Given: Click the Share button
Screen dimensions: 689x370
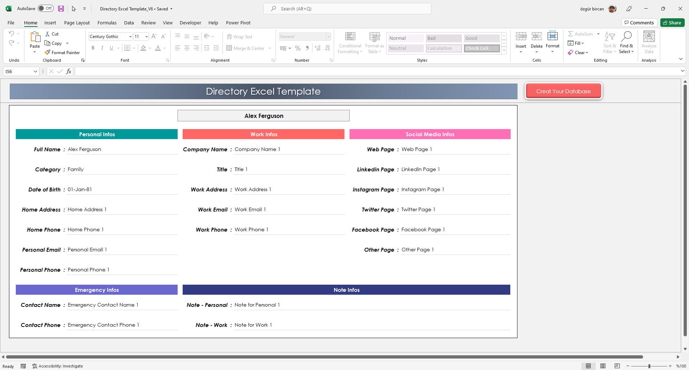Looking at the screenshot, I should pos(672,22).
